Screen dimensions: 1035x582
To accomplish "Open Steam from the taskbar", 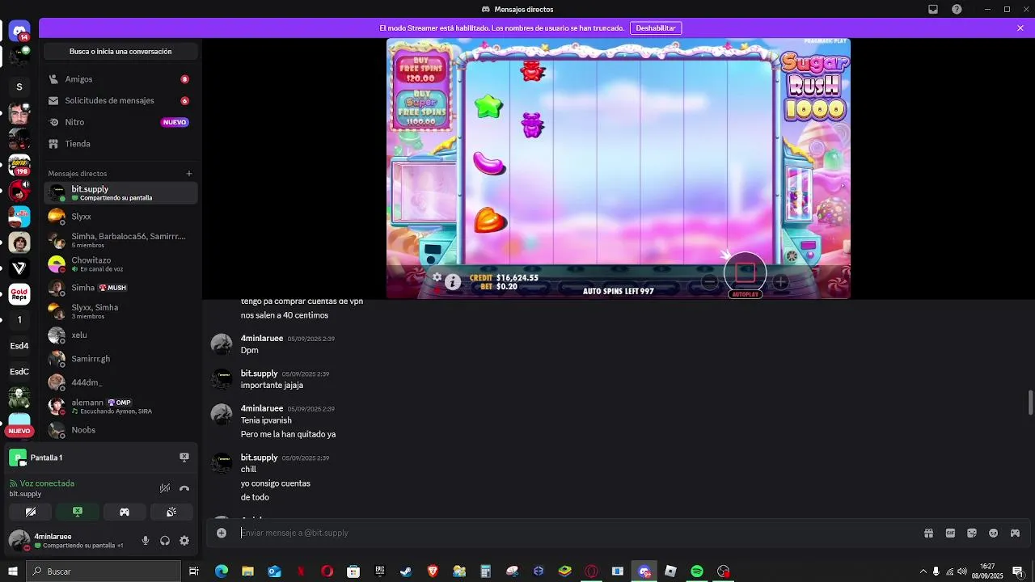I will [406, 571].
